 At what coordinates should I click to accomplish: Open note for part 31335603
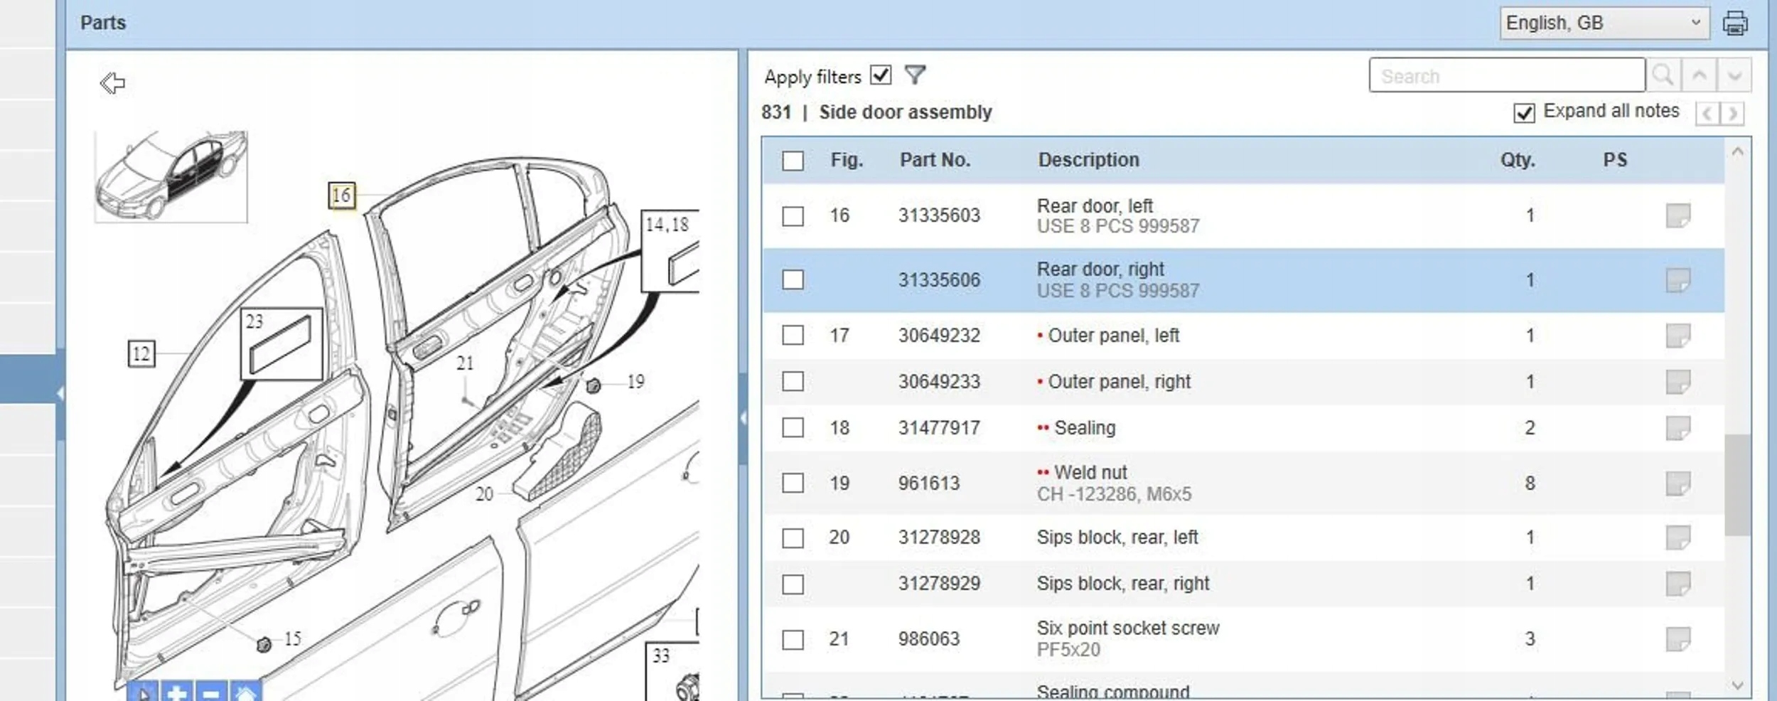tap(1678, 215)
